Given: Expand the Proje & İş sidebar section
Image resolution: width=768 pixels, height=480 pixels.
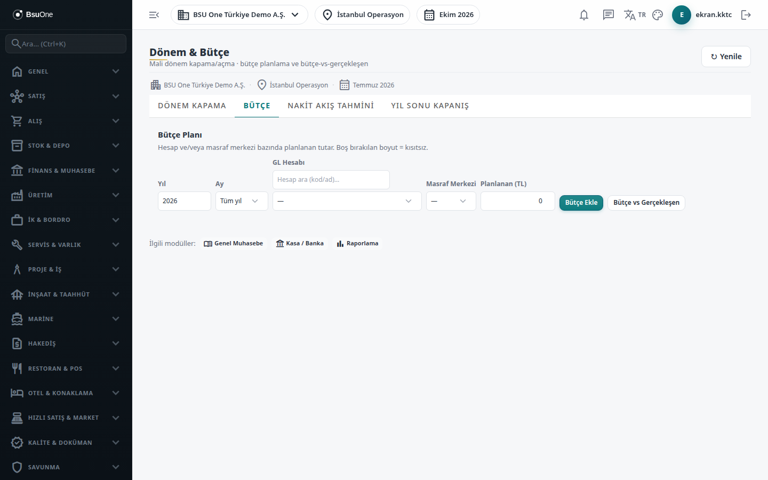Looking at the screenshot, I should 66,269.
